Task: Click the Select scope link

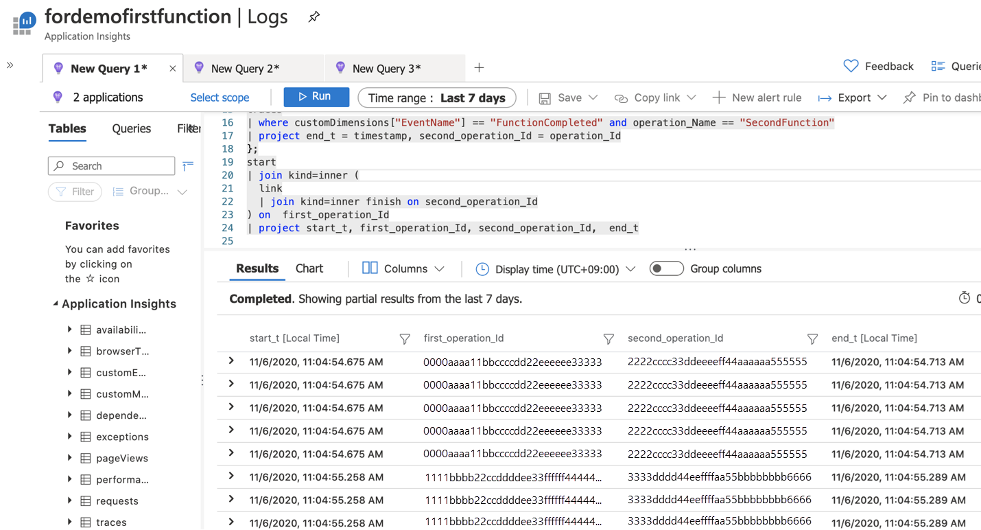Action: click(x=220, y=97)
